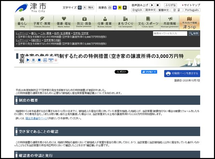This screenshot has height=159, width=215.
Task: Click the Tsu City logo
Action: pyautogui.click(x=31, y=8)
